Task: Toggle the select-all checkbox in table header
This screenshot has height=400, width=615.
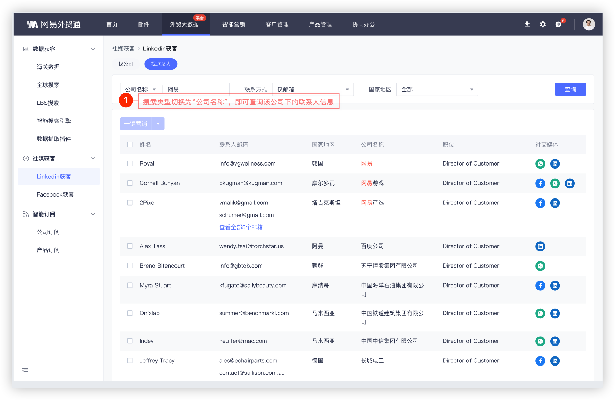Action: coord(130,145)
